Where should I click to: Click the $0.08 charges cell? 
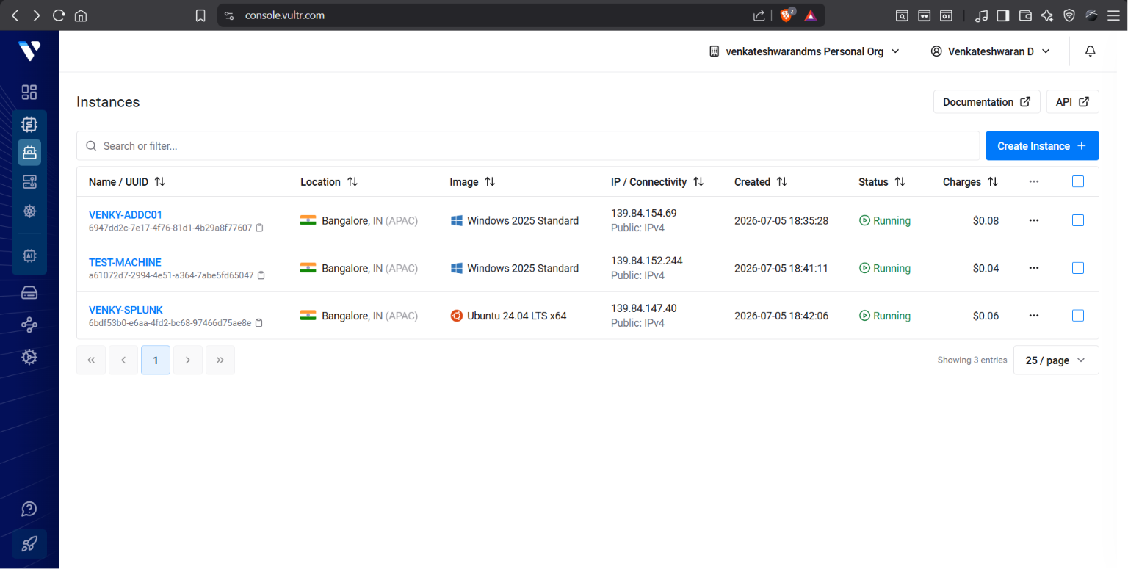[x=986, y=220]
